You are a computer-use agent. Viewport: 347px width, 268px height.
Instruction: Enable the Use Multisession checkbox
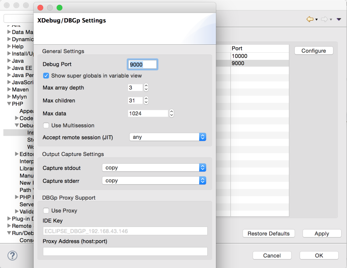[46, 125]
